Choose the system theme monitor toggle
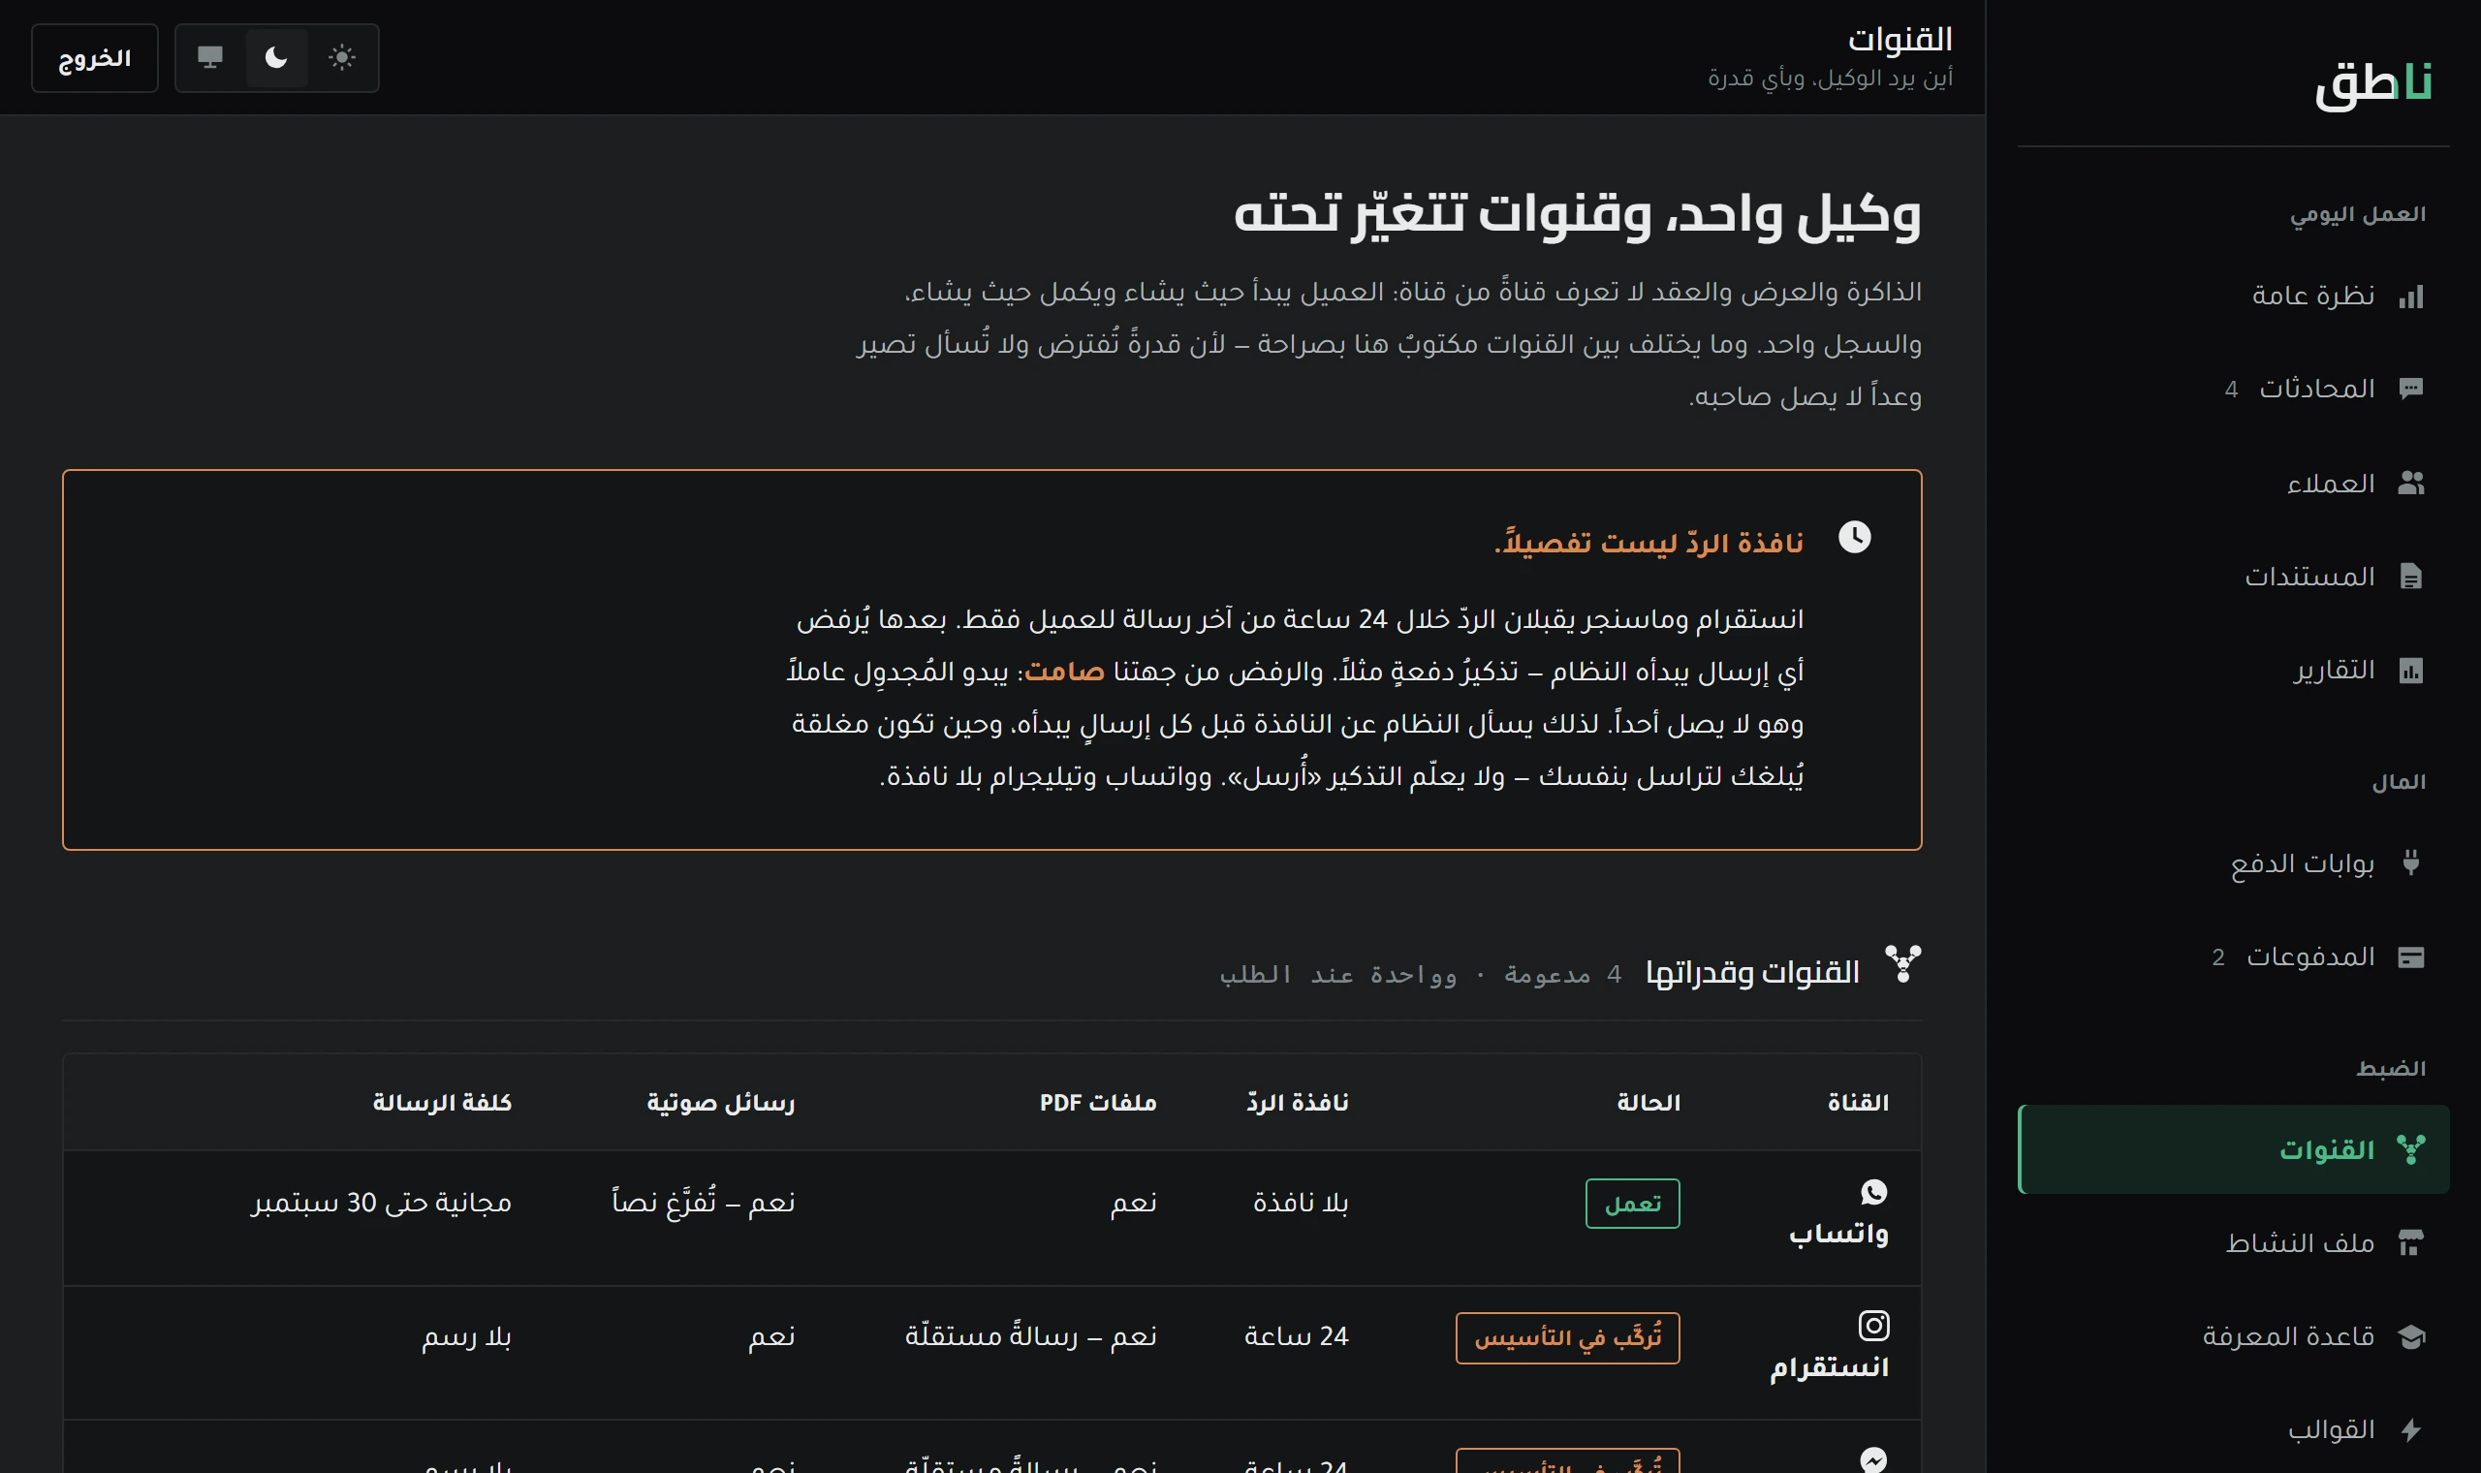The image size is (2481, 1473). tap(209, 57)
